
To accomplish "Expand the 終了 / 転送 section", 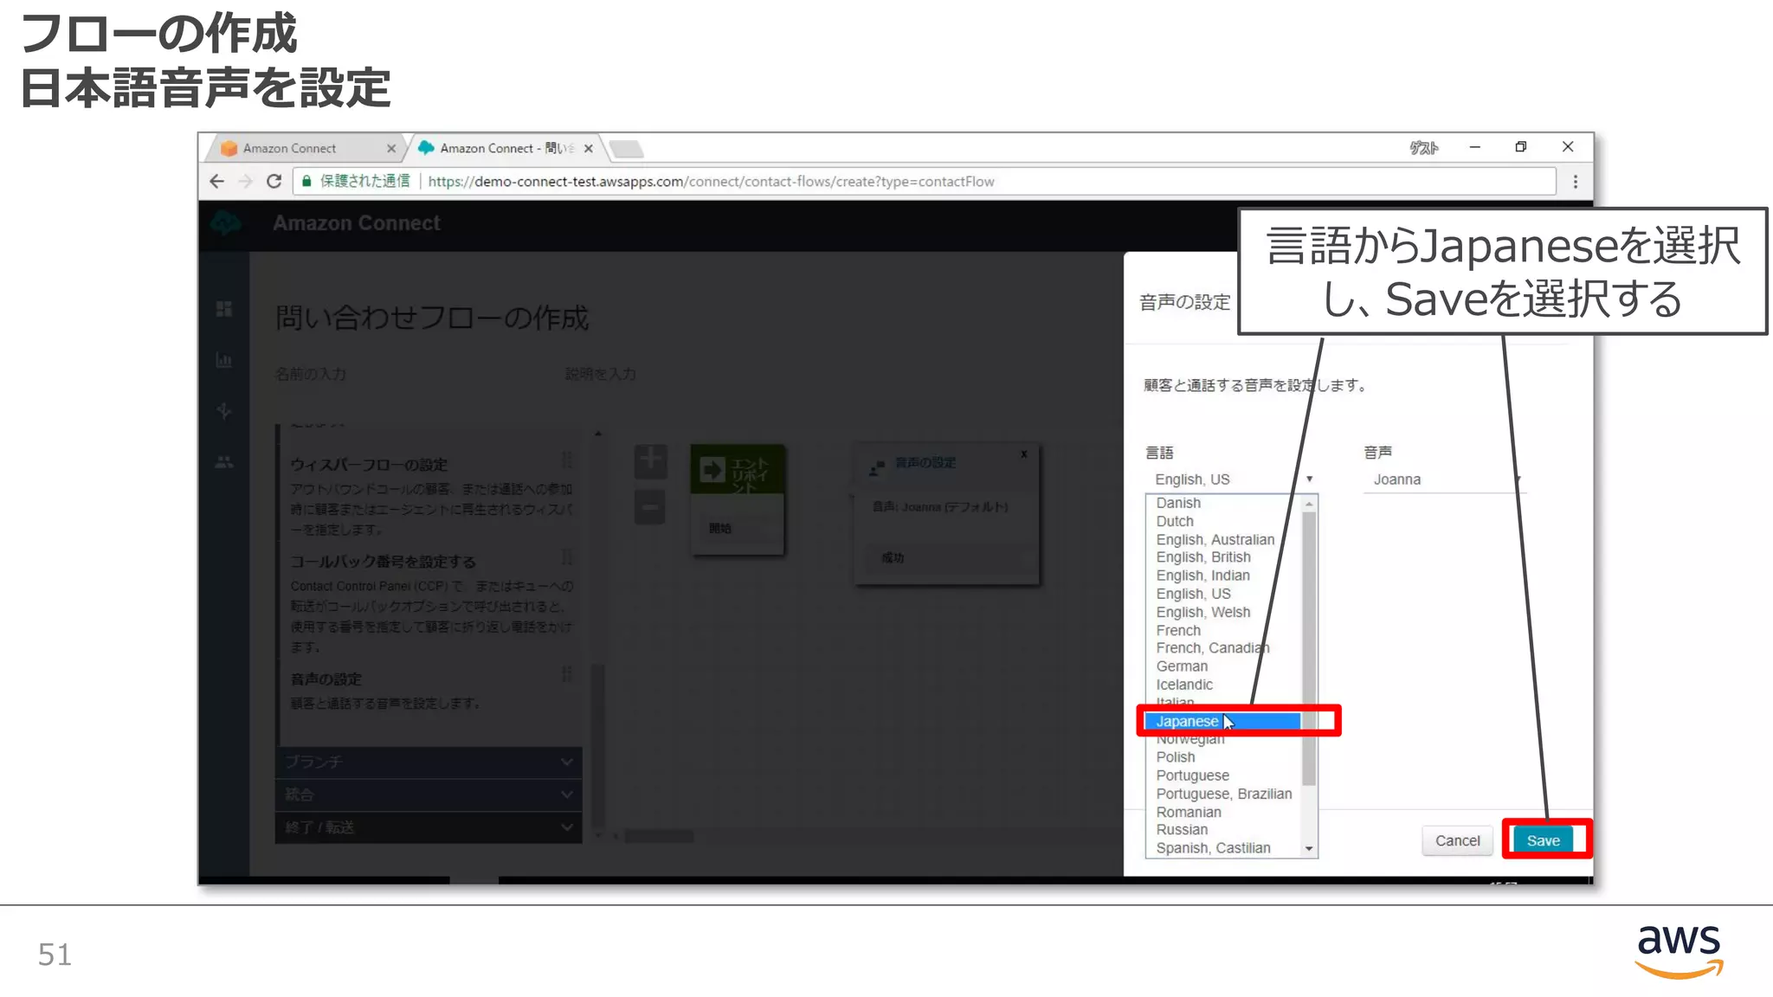I will click(429, 827).
